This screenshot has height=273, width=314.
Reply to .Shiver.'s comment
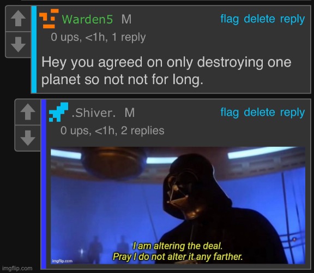[292, 112]
